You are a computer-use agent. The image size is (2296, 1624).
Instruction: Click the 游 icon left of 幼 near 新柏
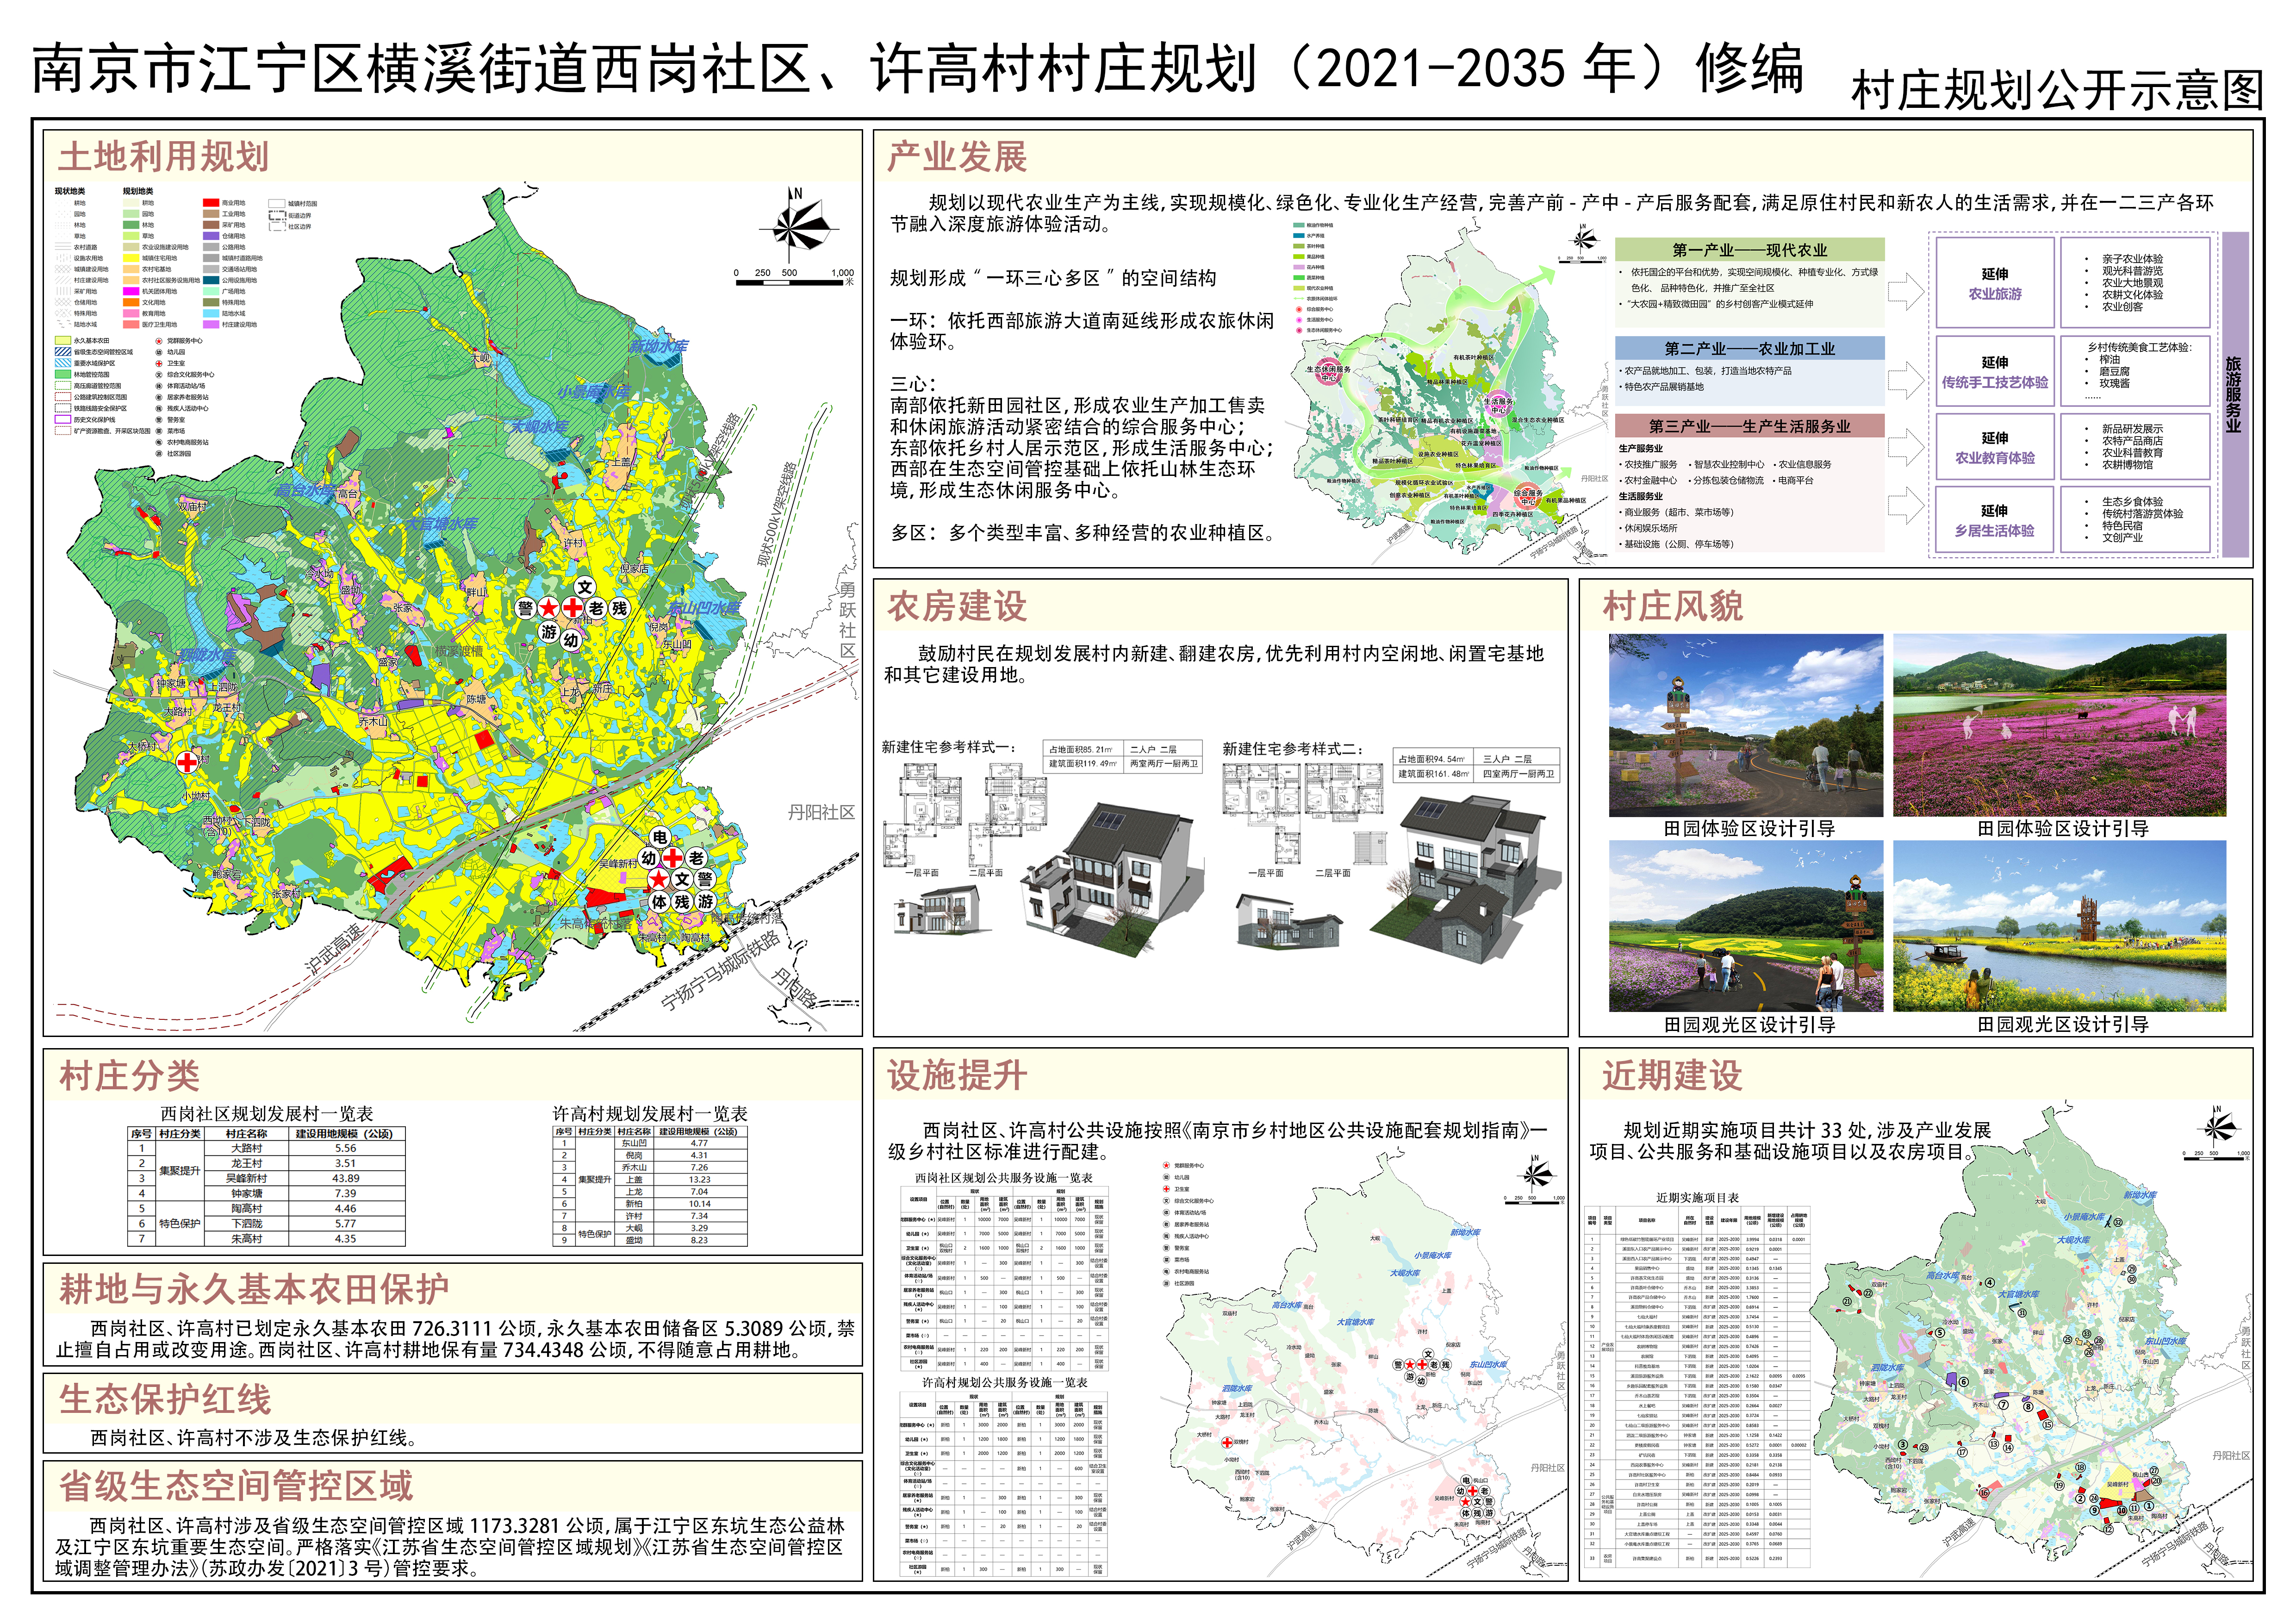pos(549,631)
